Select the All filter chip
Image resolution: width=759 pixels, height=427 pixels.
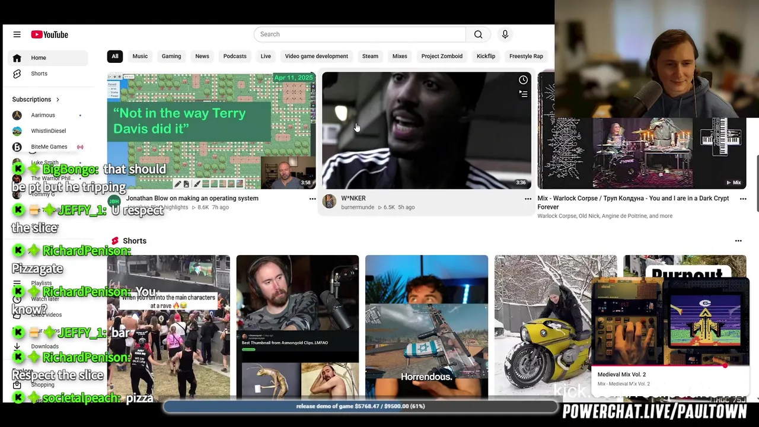click(x=115, y=56)
